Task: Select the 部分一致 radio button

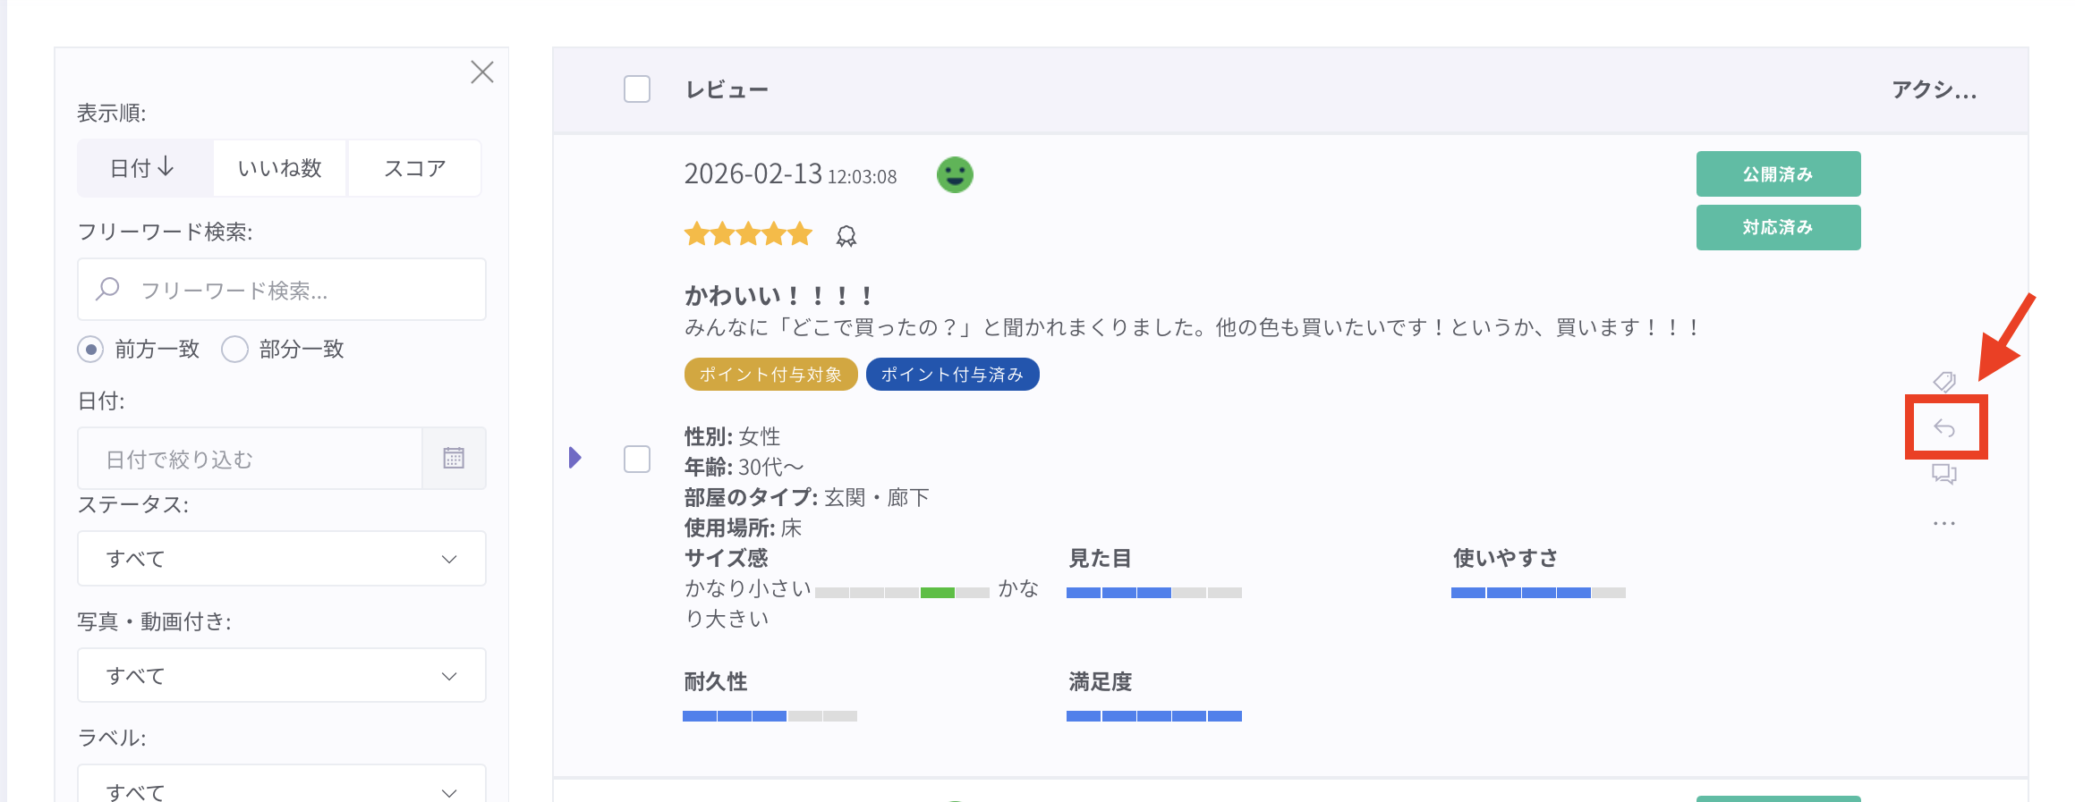Action: point(234,349)
